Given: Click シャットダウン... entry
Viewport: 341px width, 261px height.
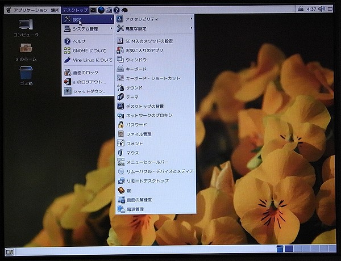Looking at the screenshot, I should tap(88, 91).
